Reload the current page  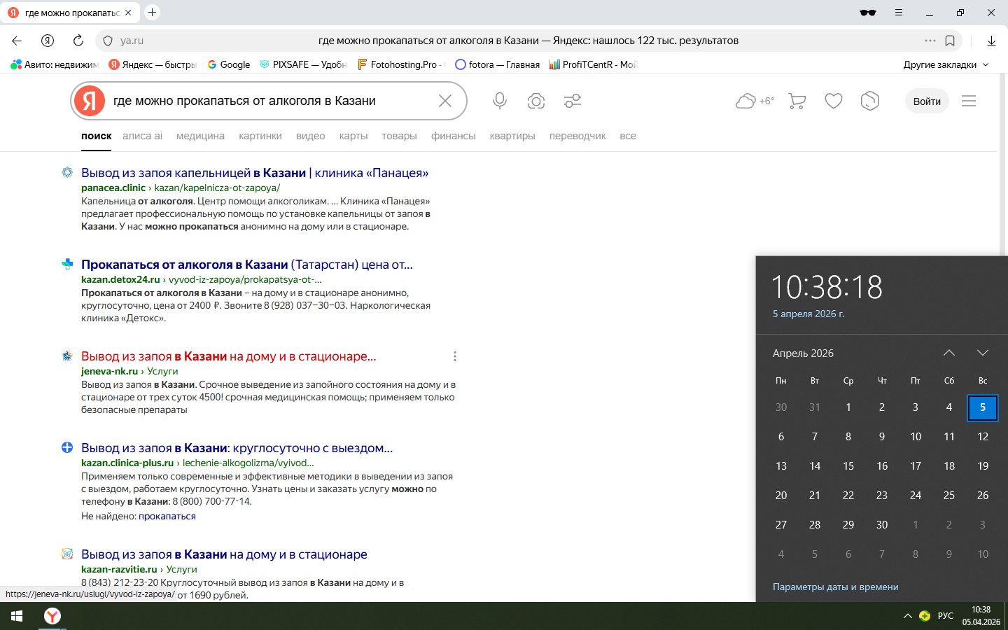pos(78,41)
